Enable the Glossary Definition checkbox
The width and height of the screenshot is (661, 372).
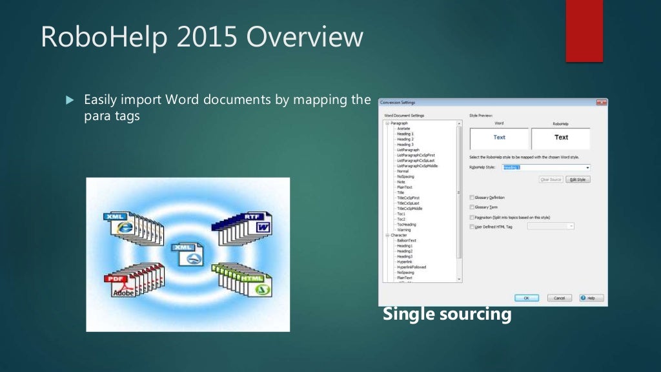coord(472,198)
